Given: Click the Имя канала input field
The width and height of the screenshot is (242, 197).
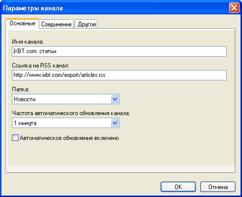Looking at the screenshot, I should (x=119, y=51).
